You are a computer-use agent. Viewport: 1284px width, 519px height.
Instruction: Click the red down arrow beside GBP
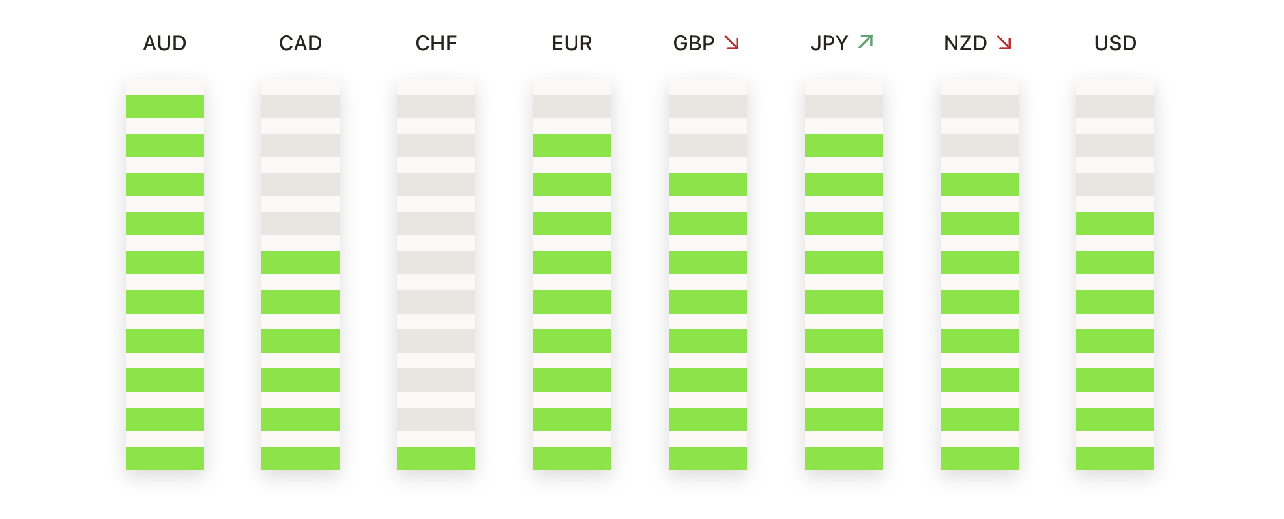coord(732,43)
